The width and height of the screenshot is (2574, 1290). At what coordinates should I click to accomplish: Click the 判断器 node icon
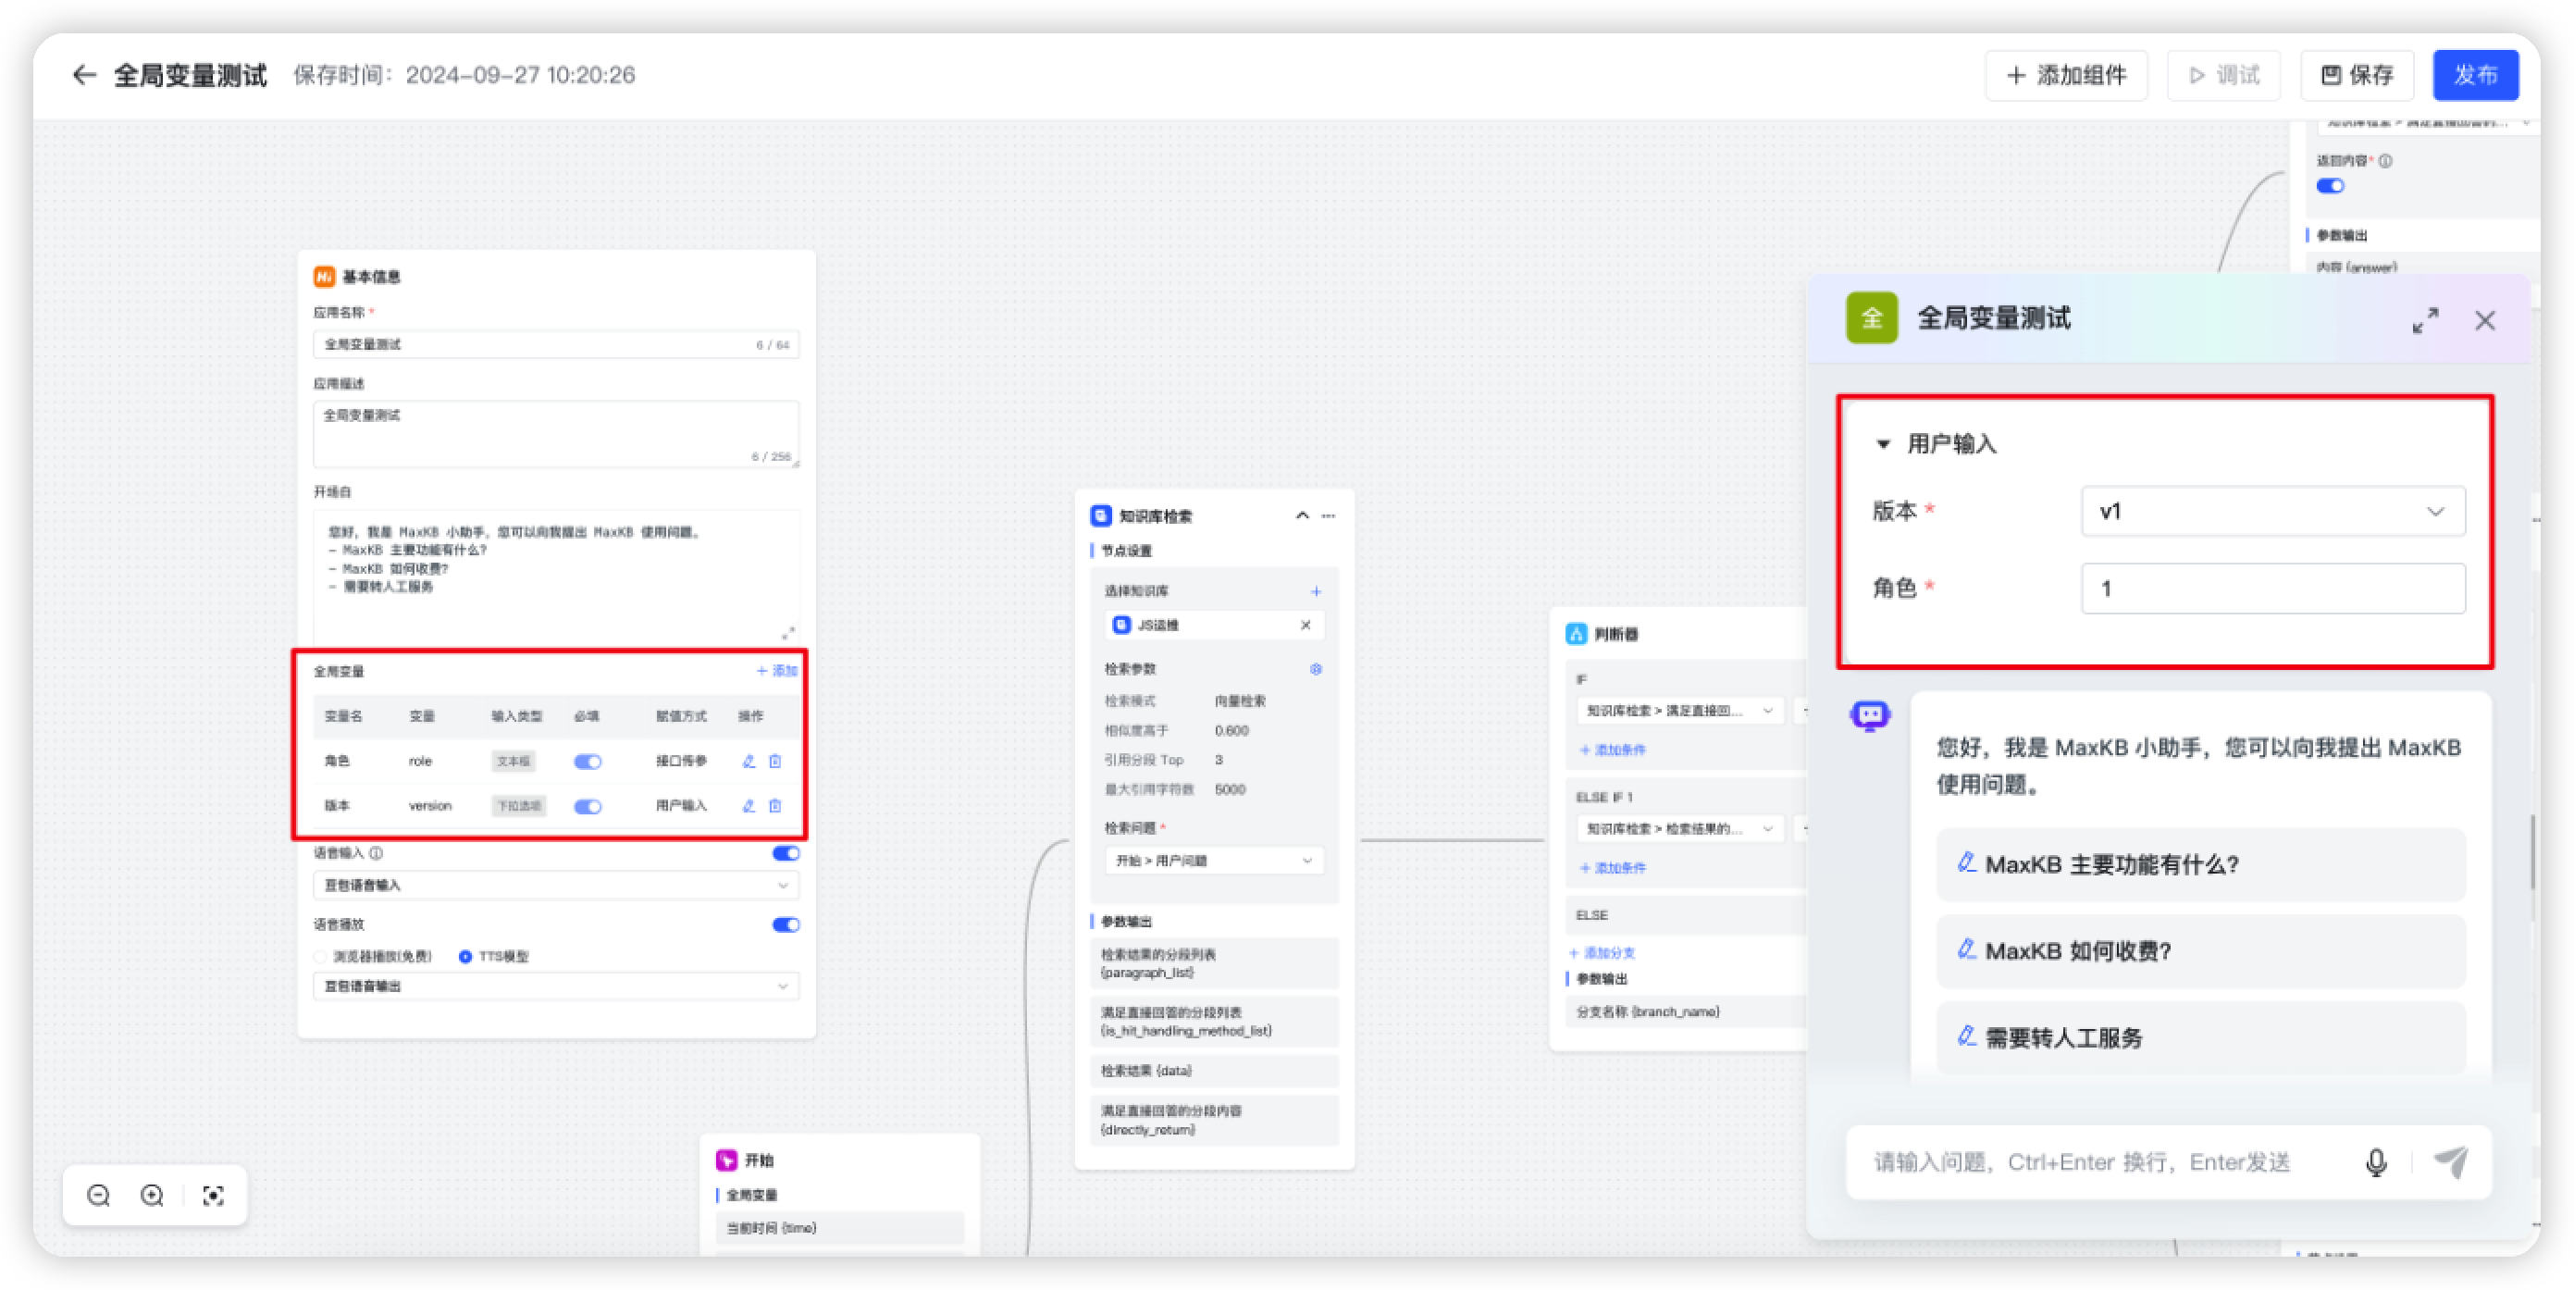pos(1576,634)
